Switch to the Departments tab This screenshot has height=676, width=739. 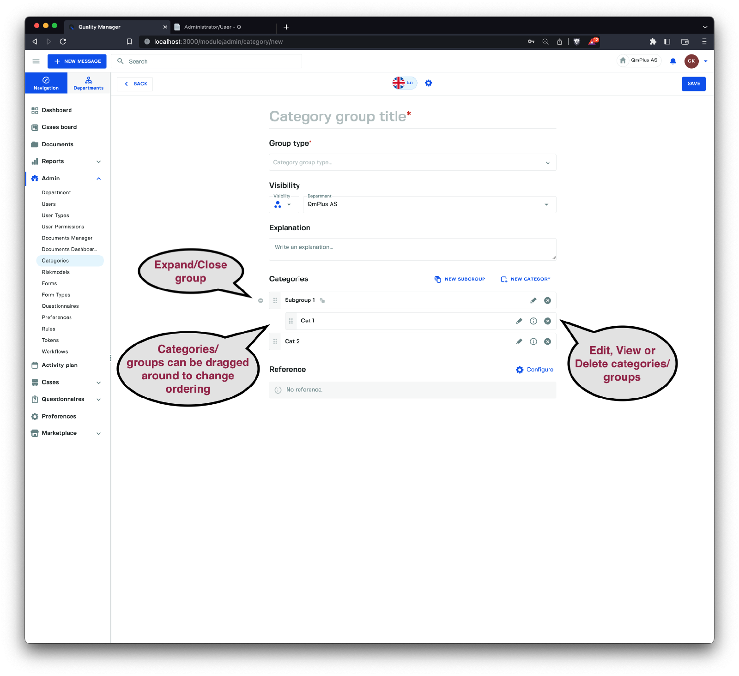[88, 83]
